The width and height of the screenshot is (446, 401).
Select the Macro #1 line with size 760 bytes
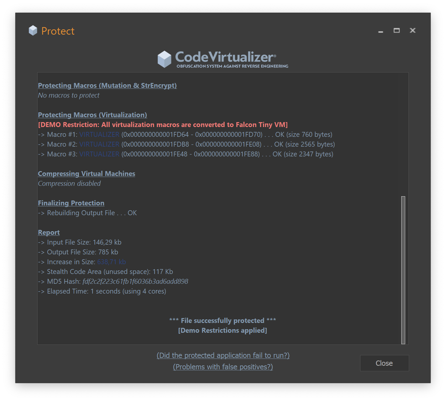pyautogui.click(x=185, y=135)
